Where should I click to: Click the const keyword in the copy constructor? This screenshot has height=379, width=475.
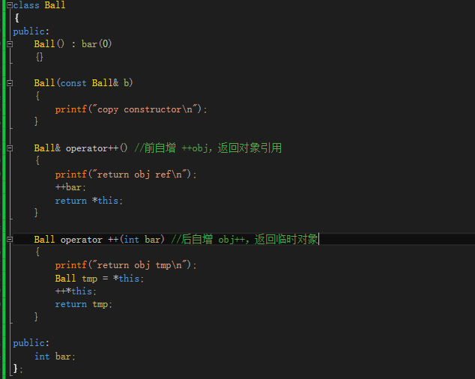[x=73, y=83]
